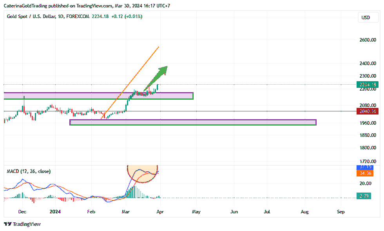Screen dimensions: 384x231
Task: Click the Aug date axis label
Action: click(305, 212)
